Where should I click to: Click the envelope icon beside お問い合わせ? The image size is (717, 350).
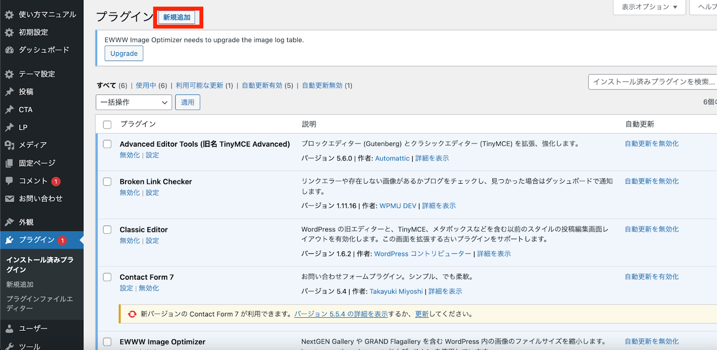click(x=9, y=199)
